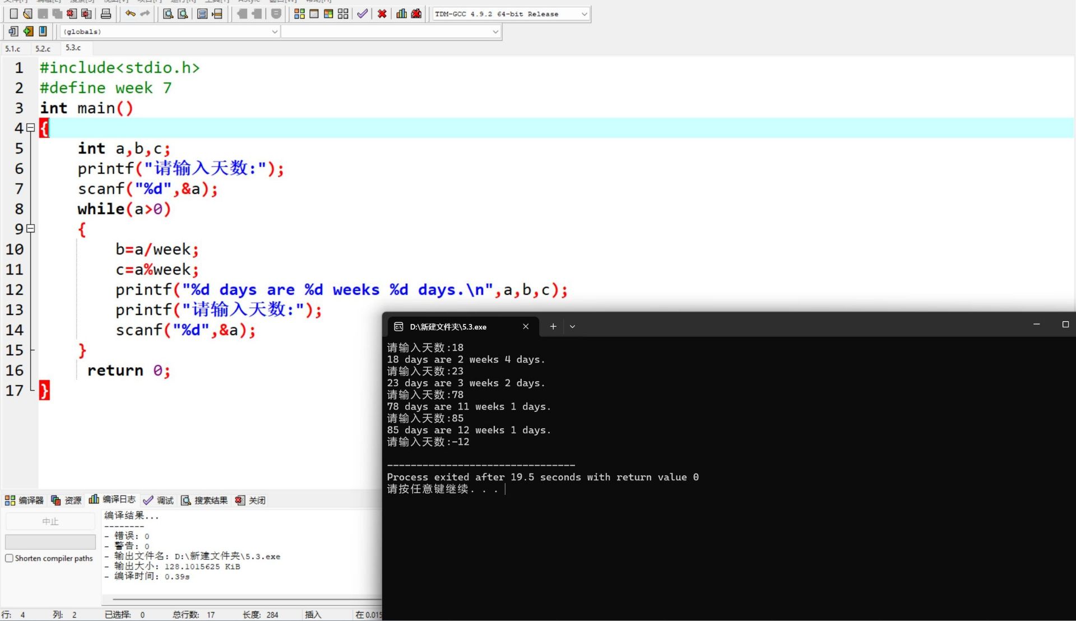Viewport: 1076px width, 621px height.
Task: Click the 关闭 close panel button
Action: pyautogui.click(x=251, y=500)
